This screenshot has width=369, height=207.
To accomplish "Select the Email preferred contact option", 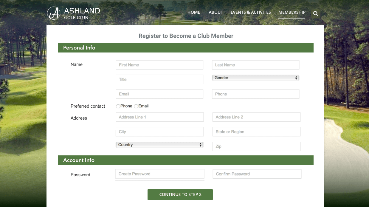I will [x=136, y=106].
